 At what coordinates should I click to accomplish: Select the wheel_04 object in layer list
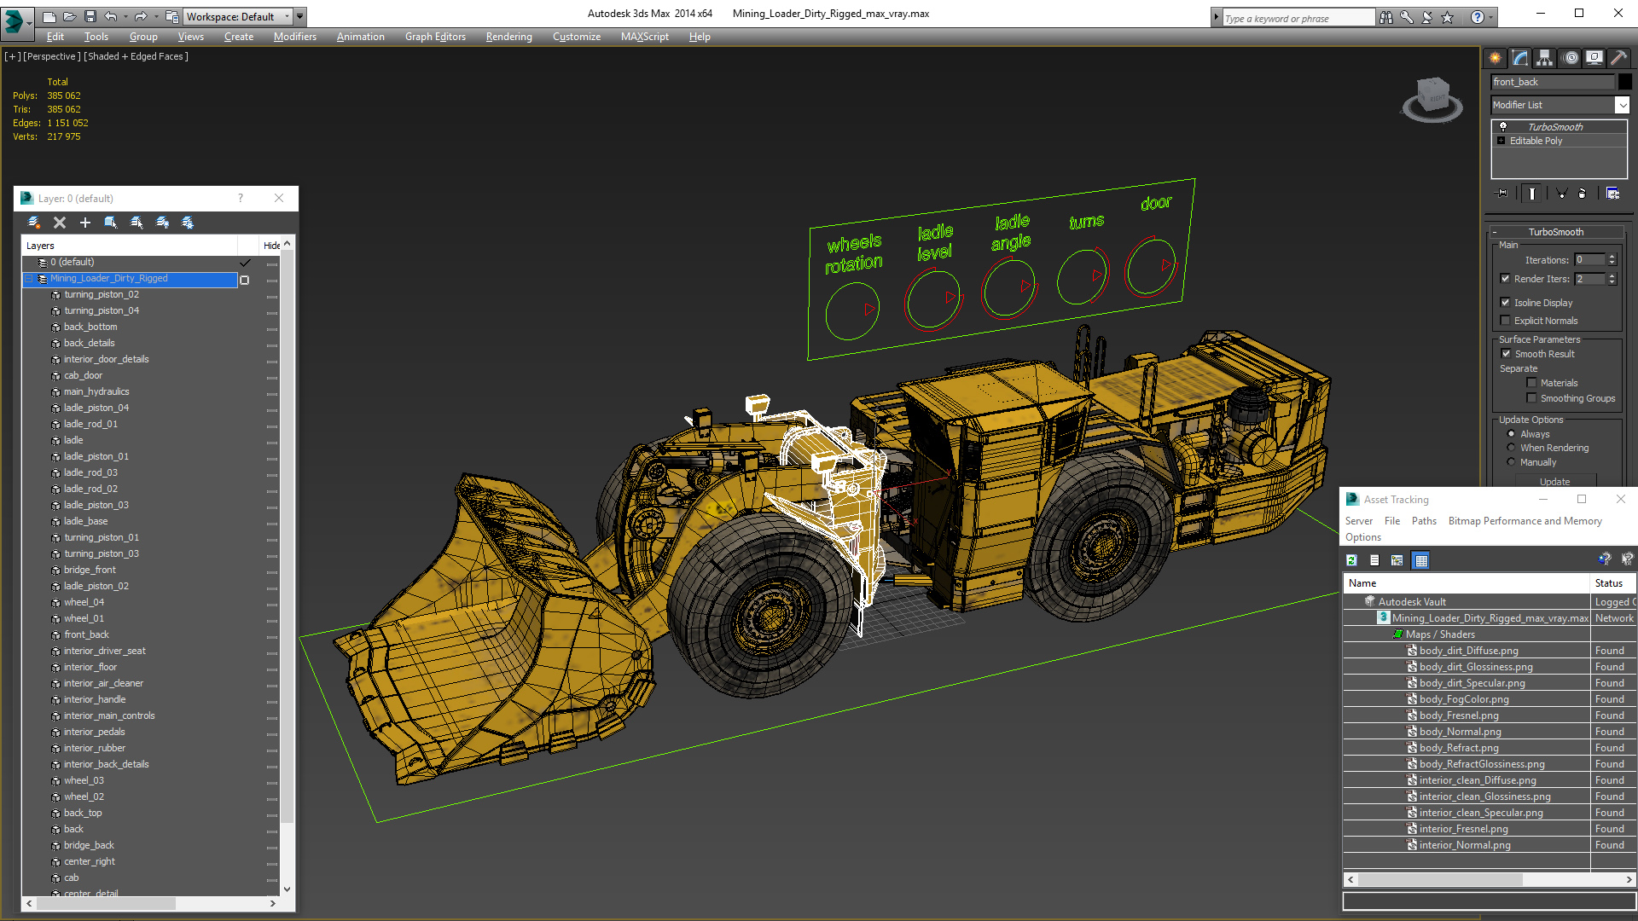[x=84, y=602]
